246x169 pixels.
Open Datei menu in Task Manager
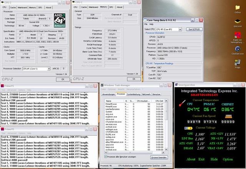tap(103, 89)
